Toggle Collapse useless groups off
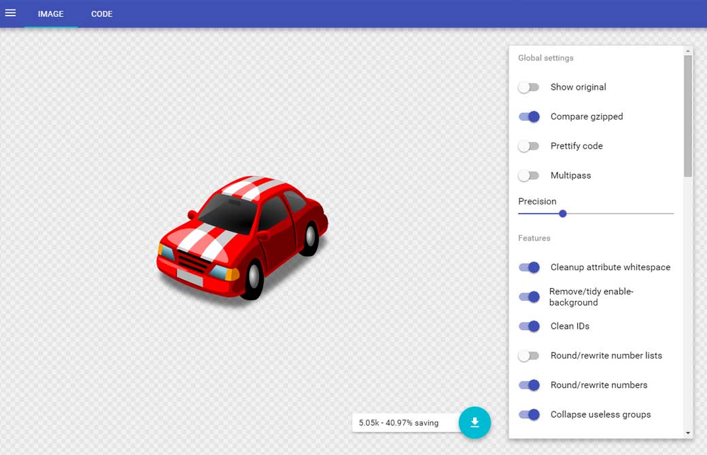Image resolution: width=707 pixels, height=455 pixels. point(529,415)
